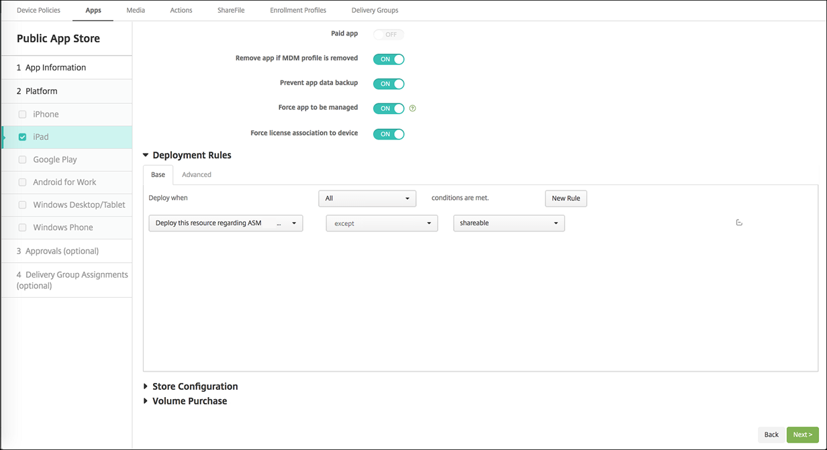This screenshot has height=450, width=827.
Task: Open step 4 Delivery Group Assignments
Action: click(66, 280)
